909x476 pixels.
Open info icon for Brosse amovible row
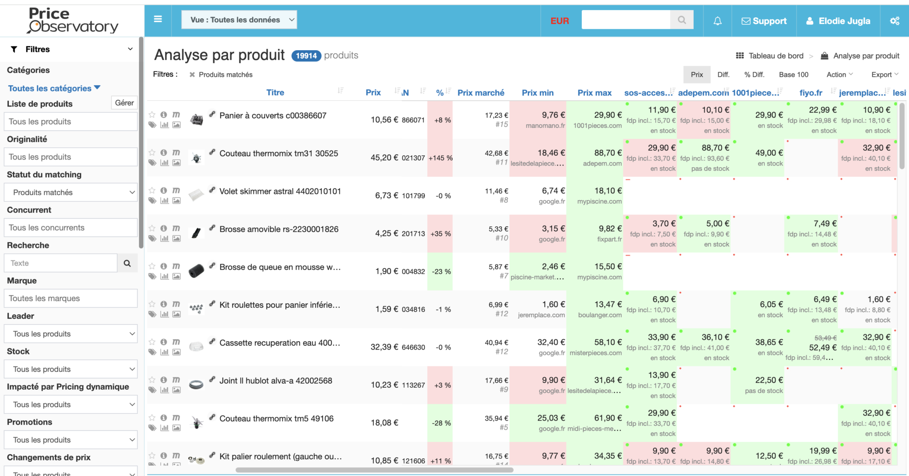point(164,228)
